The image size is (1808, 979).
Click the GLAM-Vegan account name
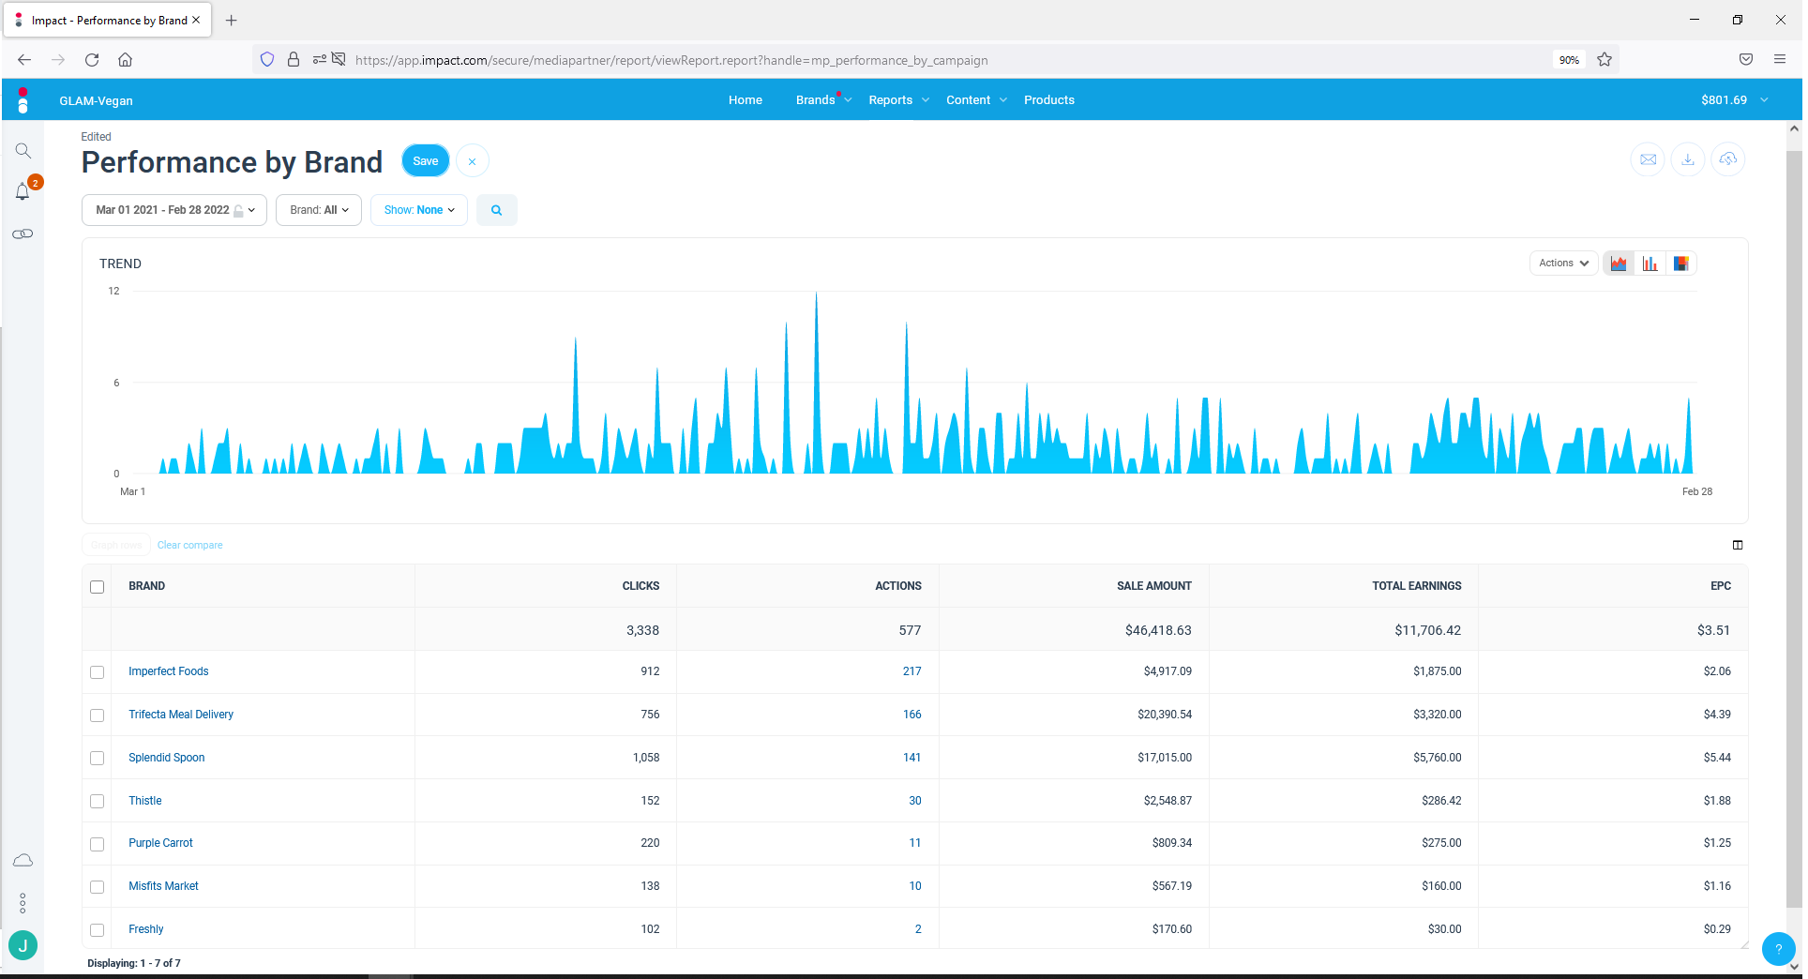(x=96, y=101)
